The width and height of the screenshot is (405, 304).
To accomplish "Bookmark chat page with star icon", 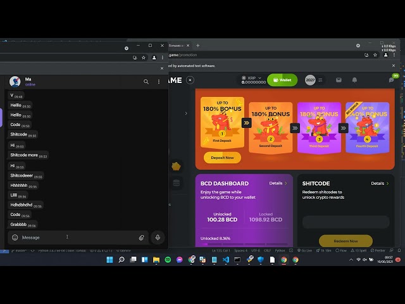I will click(144, 58).
